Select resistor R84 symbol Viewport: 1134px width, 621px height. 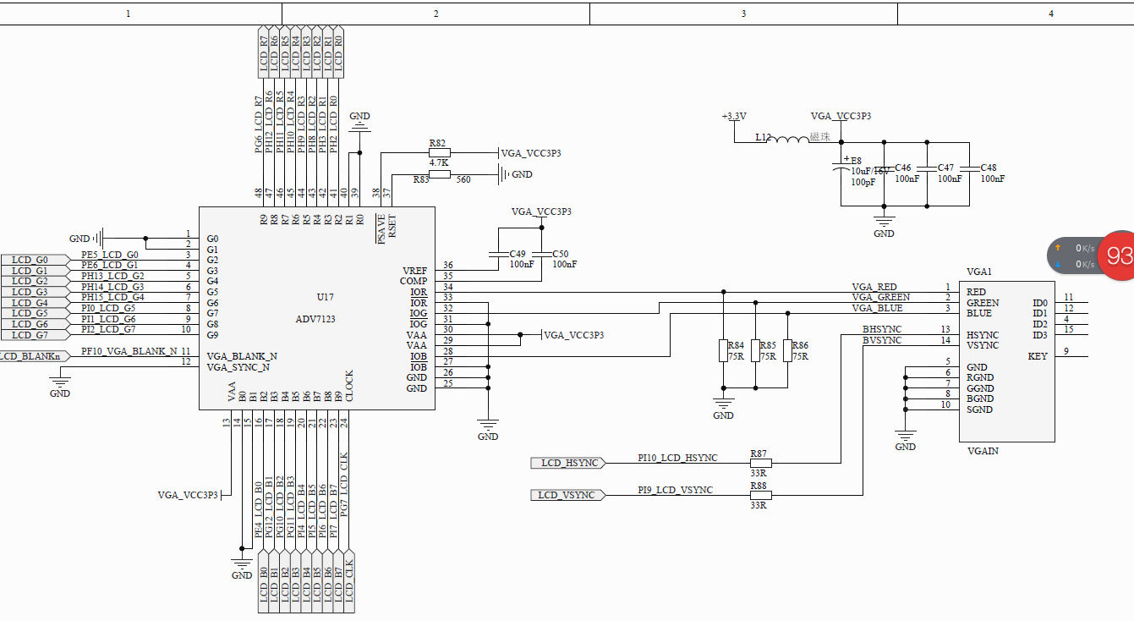click(723, 350)
